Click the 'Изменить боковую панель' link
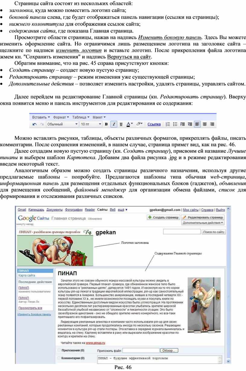This screenshot has height=371, width=246. tap(34, 314)
